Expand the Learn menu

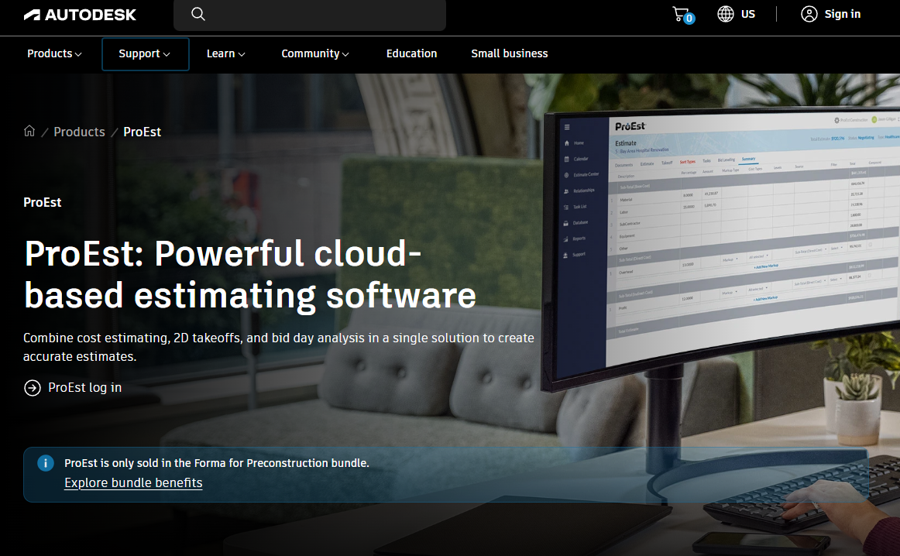click(225, 53)
